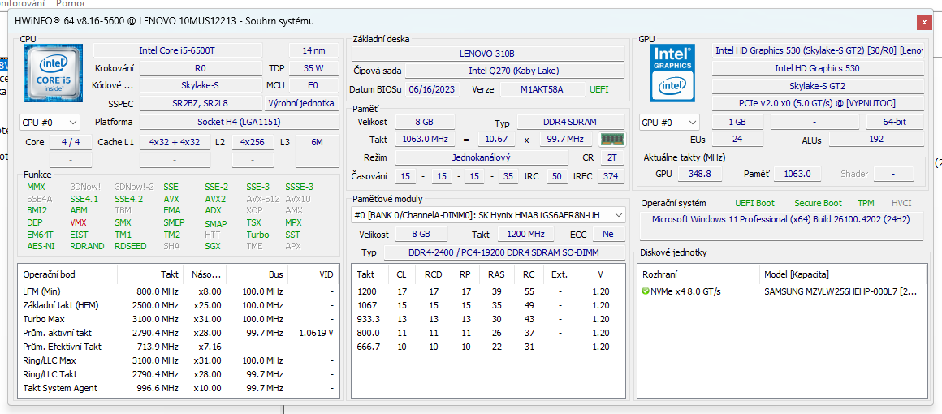The image size is (942, 414).
Task: Click the memory clock 1063.0 MHz field
Action: pos(425,140)
